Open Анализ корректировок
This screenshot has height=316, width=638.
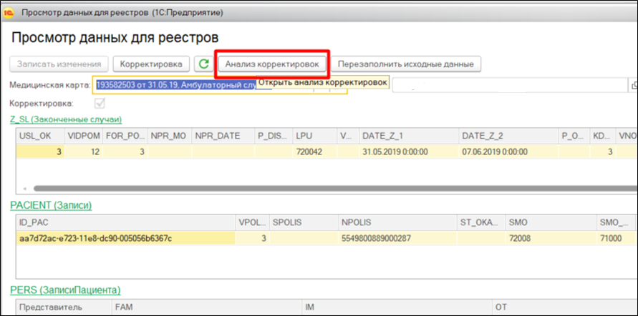click(x=272, y=64)
